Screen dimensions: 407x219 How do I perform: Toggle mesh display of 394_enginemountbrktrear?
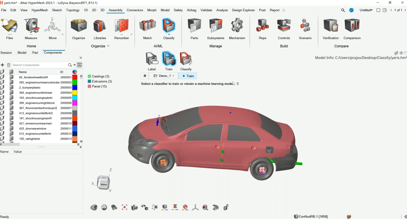11,93
